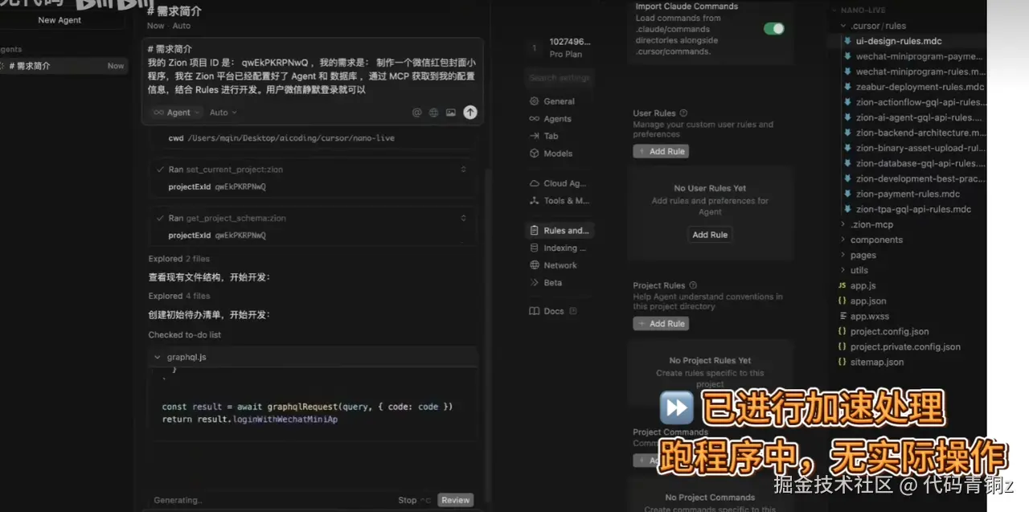Open project.private.config.json file
The image size is (1029, 512).
coord(905,346)
